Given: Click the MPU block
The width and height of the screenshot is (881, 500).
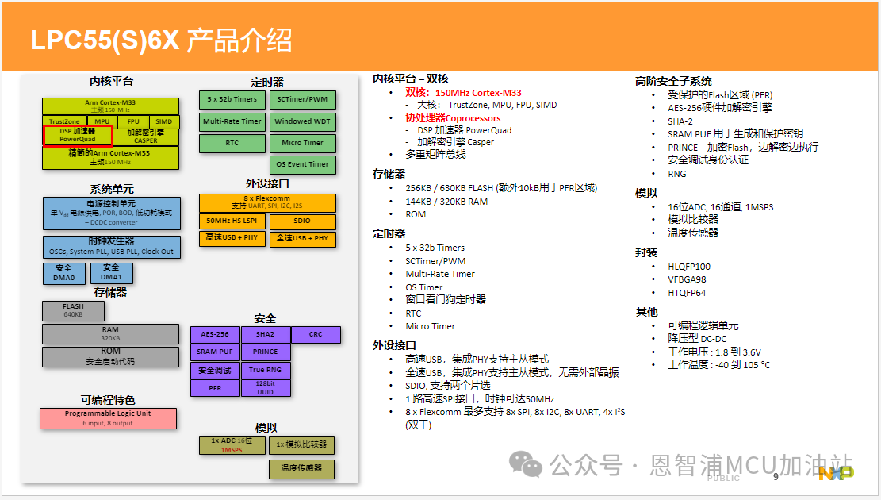Looking at the screenshot, I should (102, 121).
